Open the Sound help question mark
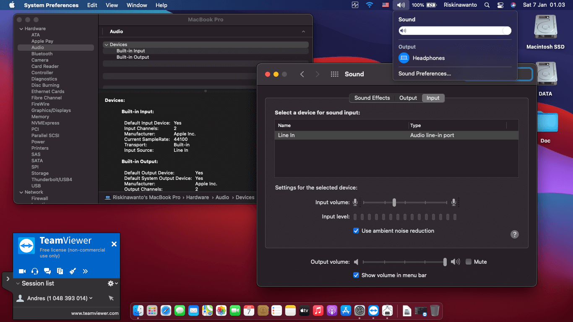 pos(515,234)
